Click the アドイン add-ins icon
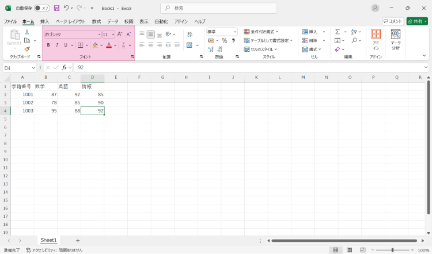Screen dimensions: 432x254 tap(376, 39)
